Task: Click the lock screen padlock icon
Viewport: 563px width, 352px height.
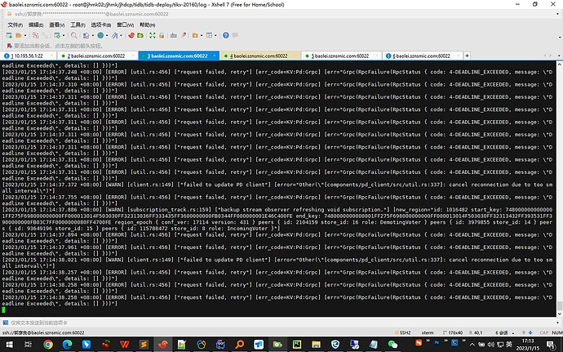Action: click(162, 35)
